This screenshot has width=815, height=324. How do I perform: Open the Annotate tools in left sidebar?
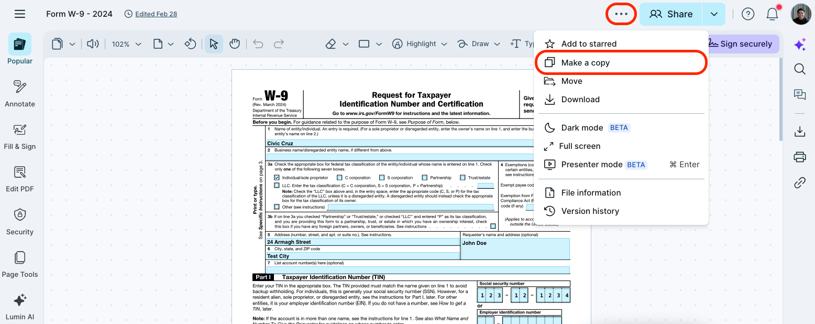pos(20,93)
